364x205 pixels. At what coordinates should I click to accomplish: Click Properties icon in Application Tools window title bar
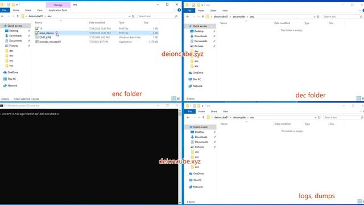(x=9, y=5)
